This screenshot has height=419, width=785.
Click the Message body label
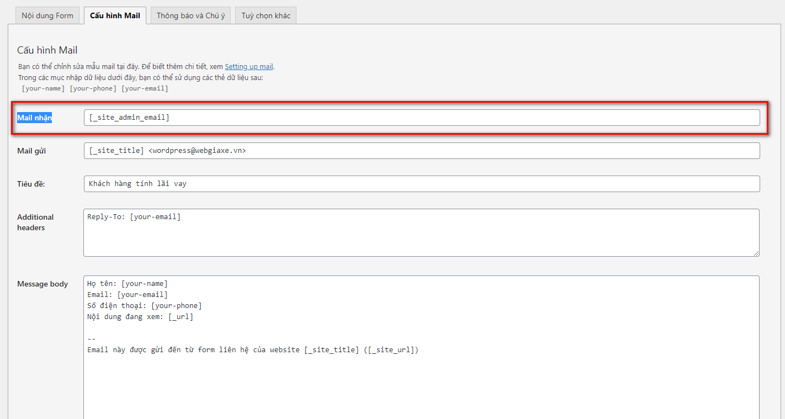tap(43, 284)
